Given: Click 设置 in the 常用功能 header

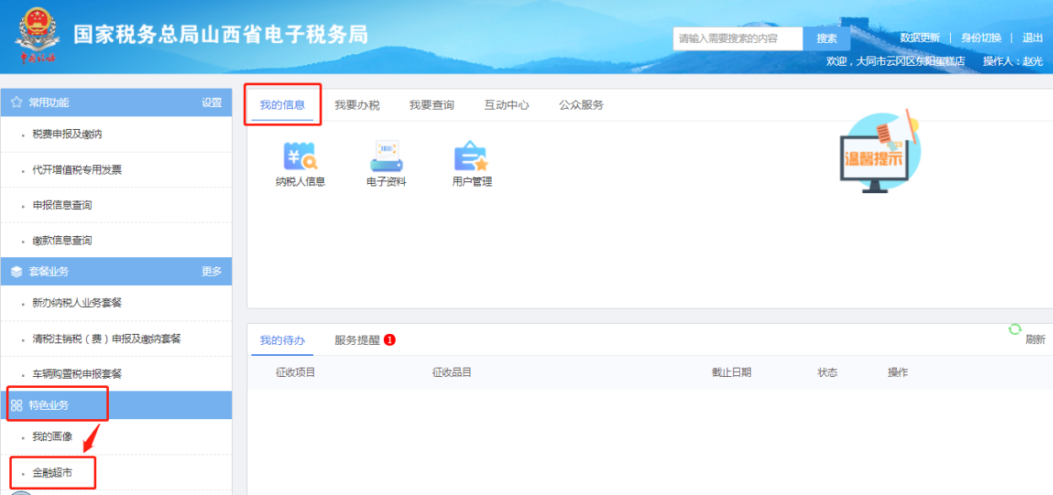Looking at the screenshot, I should coord(212,103).
